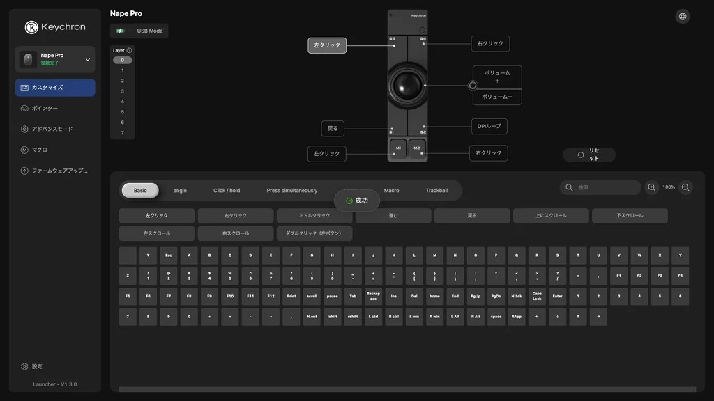Select layer 0 in Layer list
The width and height of the screenshot is (714, 401).
[x=122, y=60]
